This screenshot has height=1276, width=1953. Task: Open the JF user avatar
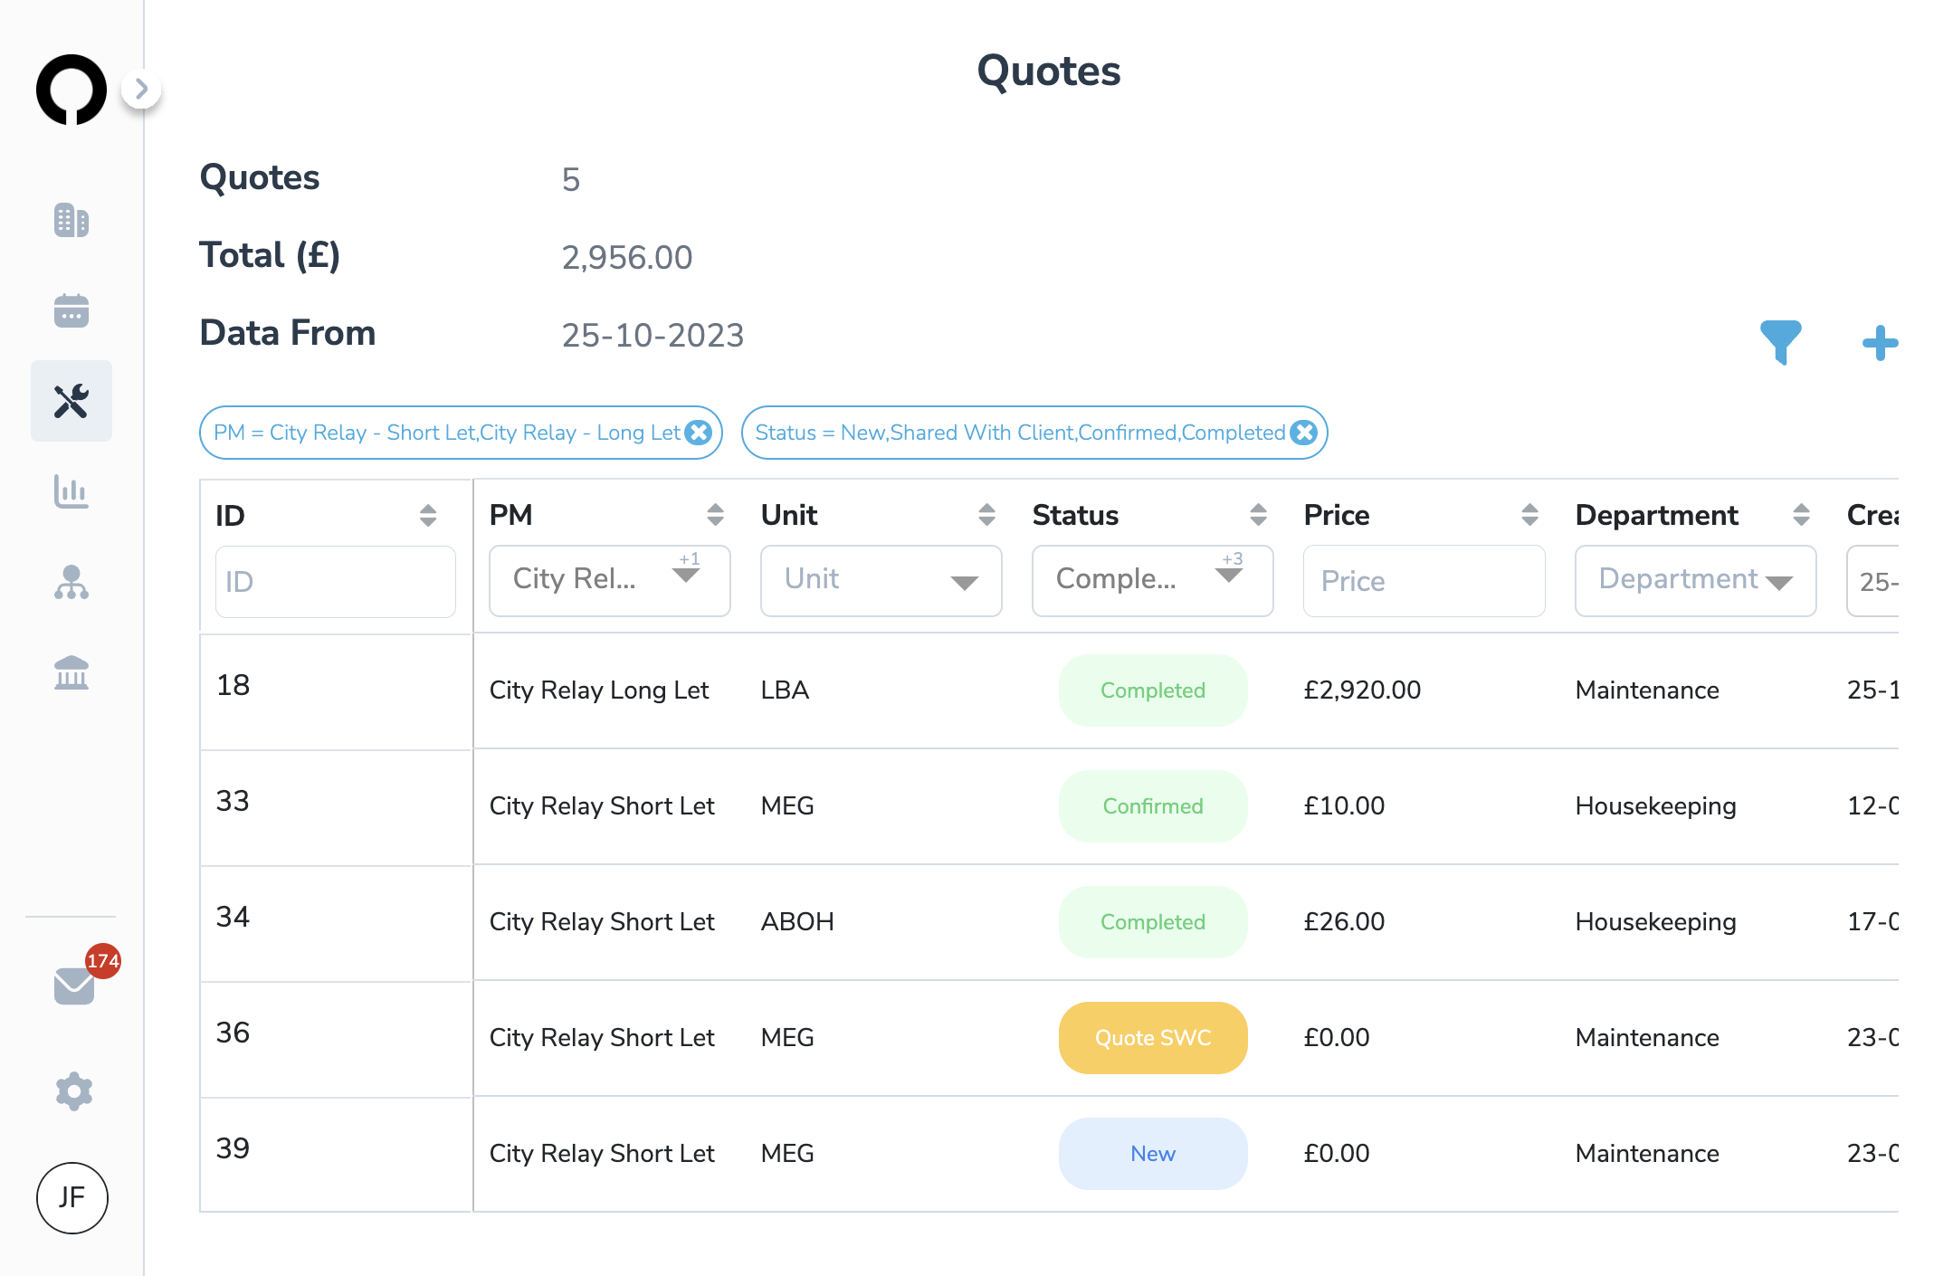click(x=72, y=1198)
